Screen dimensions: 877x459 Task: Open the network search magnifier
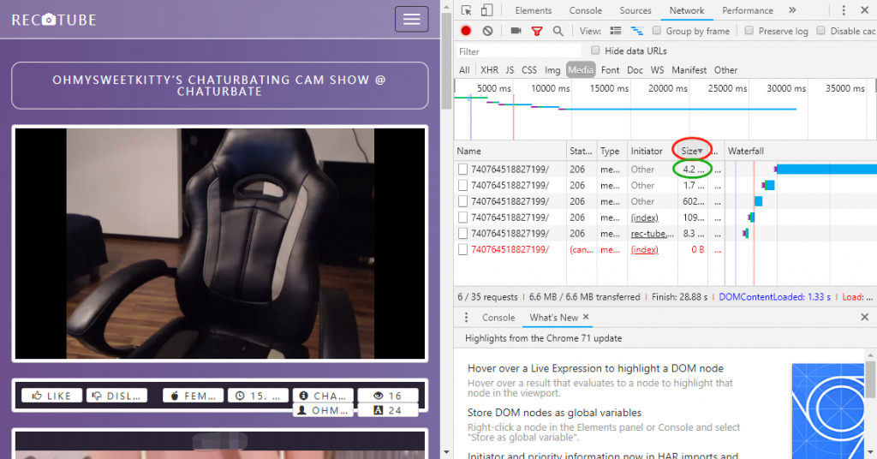[558, 31]
